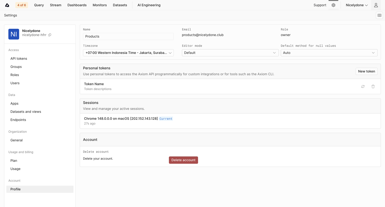Copy the nicelydone-hfrr organization ID
385x207 pixels.
[x=50, y=35]
